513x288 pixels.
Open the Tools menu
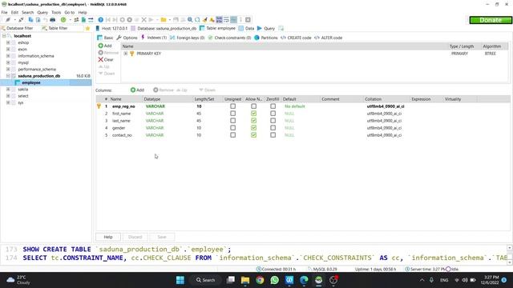click(x=56, y=13)
